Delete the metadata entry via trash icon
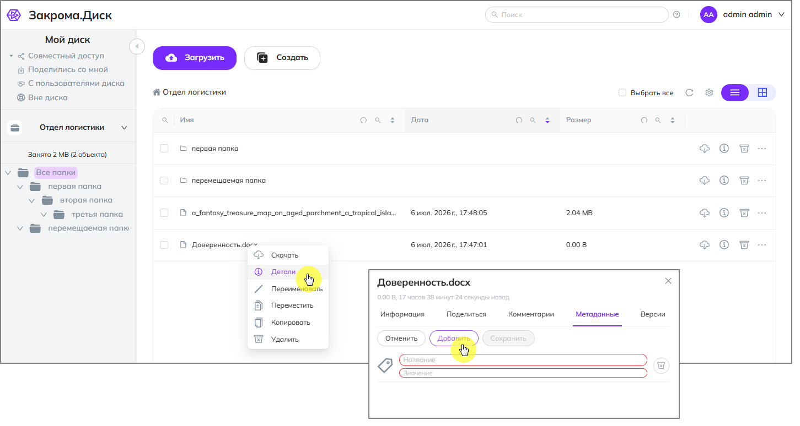The width and height of the screenshot is (800, 426). click(661, 365)
